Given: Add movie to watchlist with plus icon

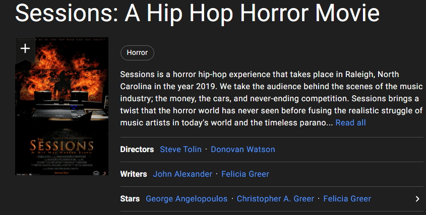Looking at the screenshot, I should click(x=25, y=49).
